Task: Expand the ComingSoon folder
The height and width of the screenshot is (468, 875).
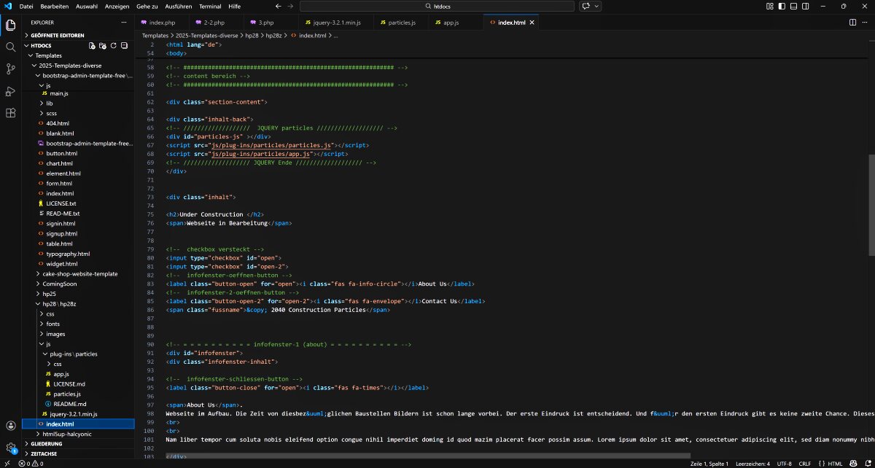Action: tap(60, 284)
